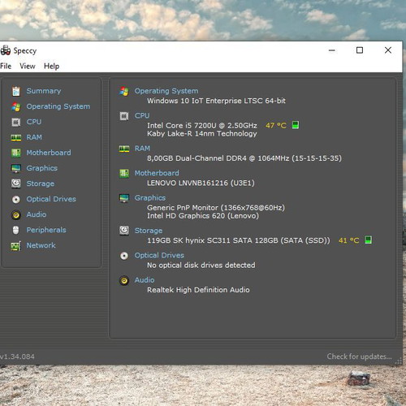Click the RAM stick icon in sidebar
This screenshot has height=406, width=406.
(16, 138)
